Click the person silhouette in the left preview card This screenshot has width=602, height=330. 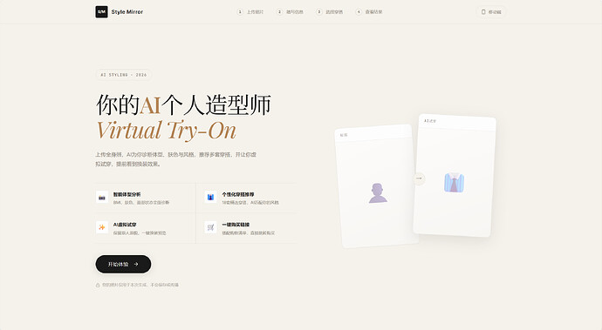tap(378, 192)
